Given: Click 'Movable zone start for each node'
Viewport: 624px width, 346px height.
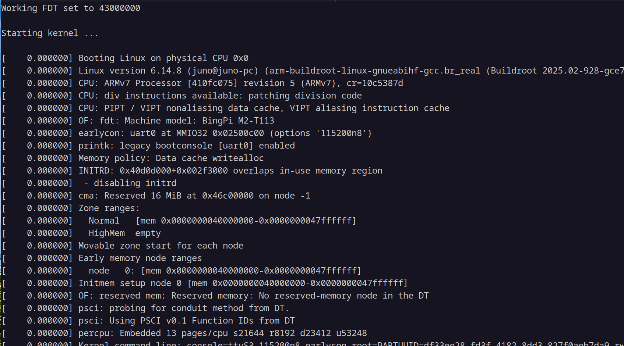Looking at the screenshot, I should (x=161, y=246).
